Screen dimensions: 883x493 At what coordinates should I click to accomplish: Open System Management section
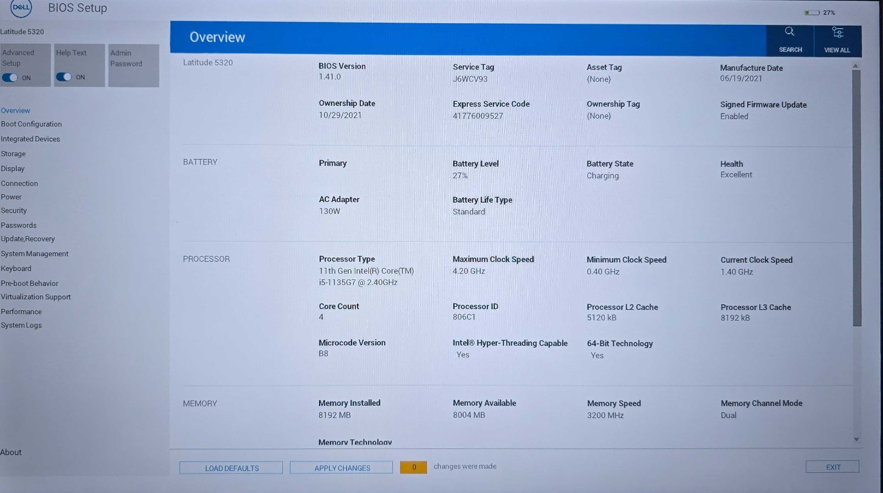click(x=35, y=254)
